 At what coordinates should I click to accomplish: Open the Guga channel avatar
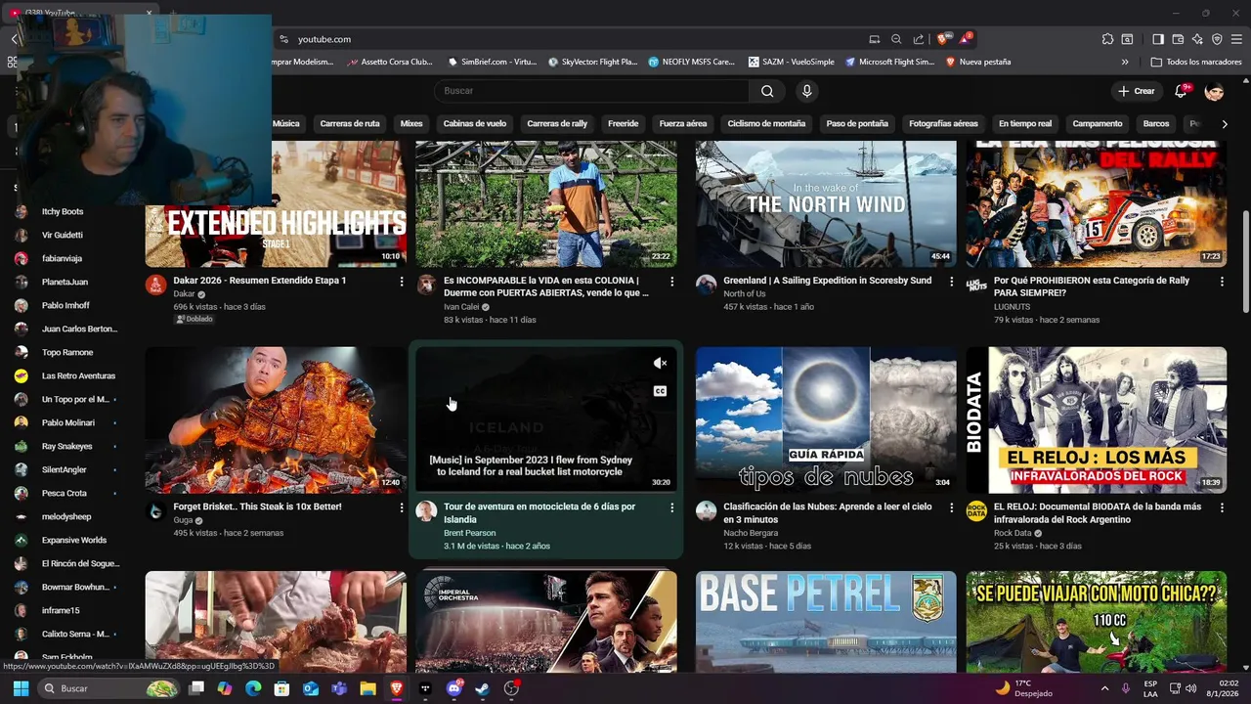pyautogui.click(x=155, y=511)
